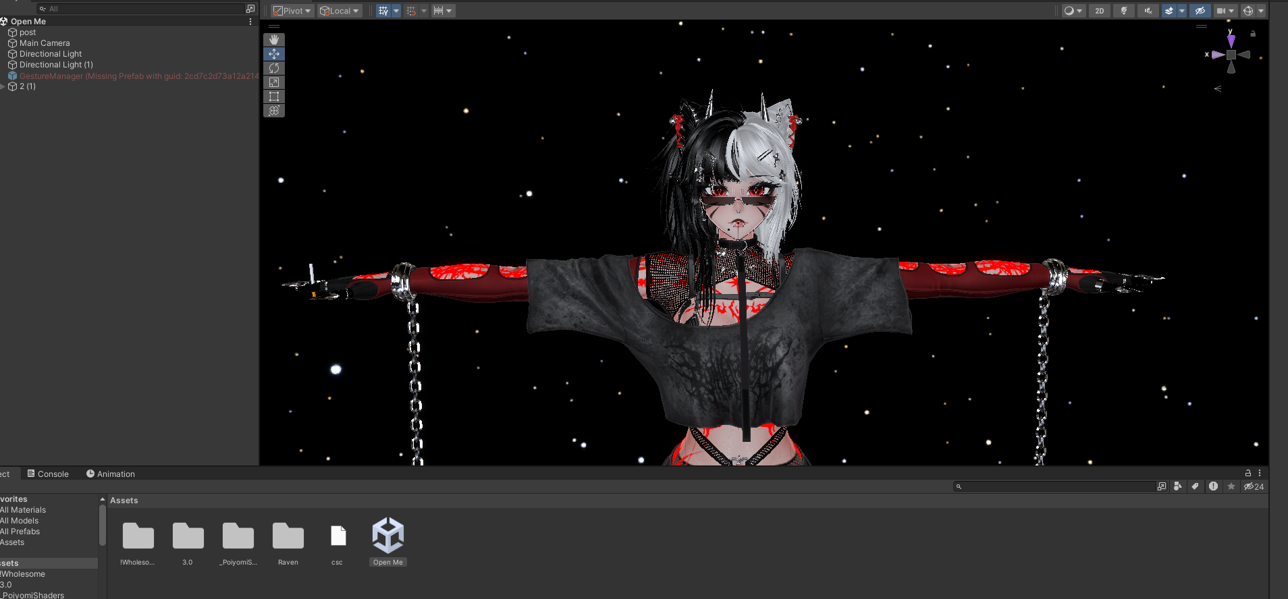This screenshot has height=599, width=1288.
Task: Click the Assets breadcrumb label
Action: 124,501
